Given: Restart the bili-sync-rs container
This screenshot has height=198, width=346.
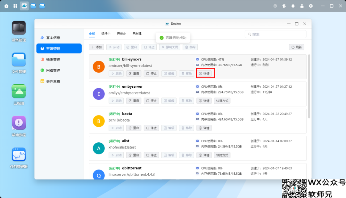Looking at the screenshot, I should click(134, 74).
